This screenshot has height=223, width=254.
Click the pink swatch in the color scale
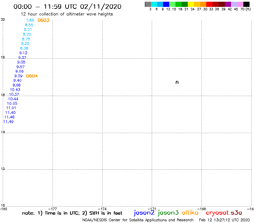(240, 4)
